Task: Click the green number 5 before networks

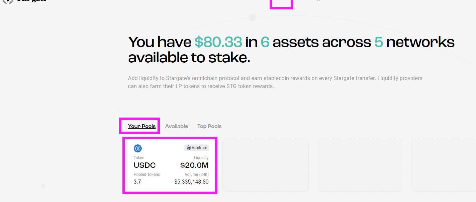Action: [378, 42]
